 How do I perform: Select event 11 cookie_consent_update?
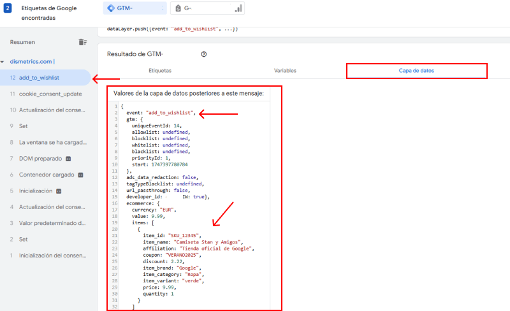45,94
